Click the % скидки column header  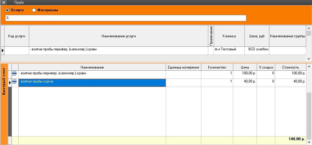coord(266,67)
